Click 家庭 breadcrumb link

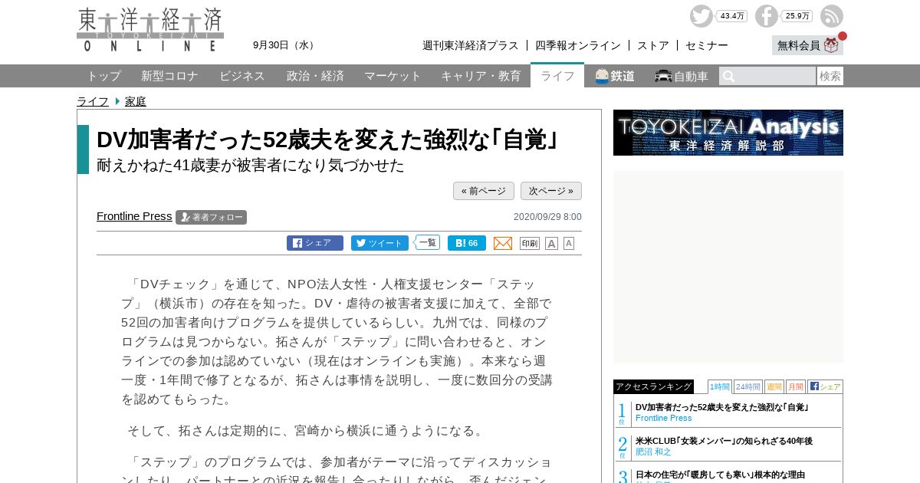pyautogui.click(x=136, y=101)
